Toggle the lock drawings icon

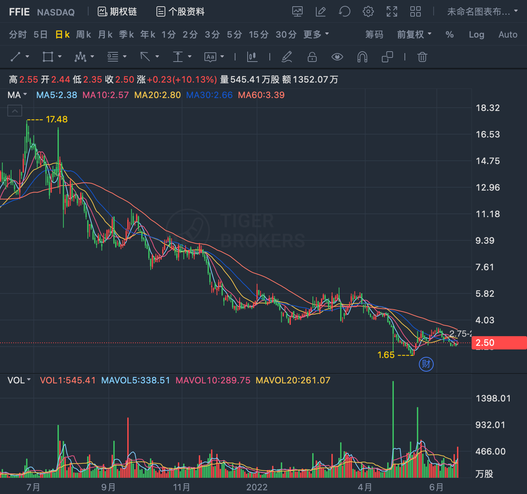[312, 57]
